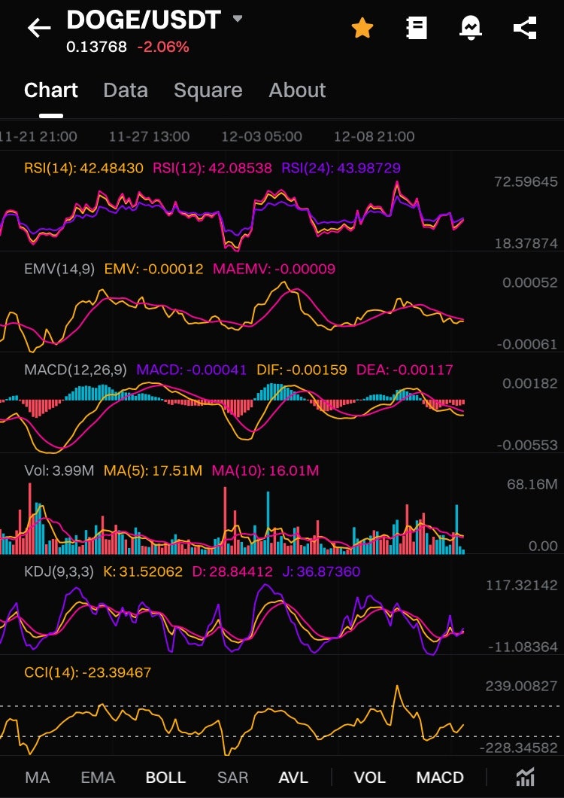Viewport: 564px width, 798px height.
Task: Tap the 0.13768 current price
Action: [x=96, y=47]
